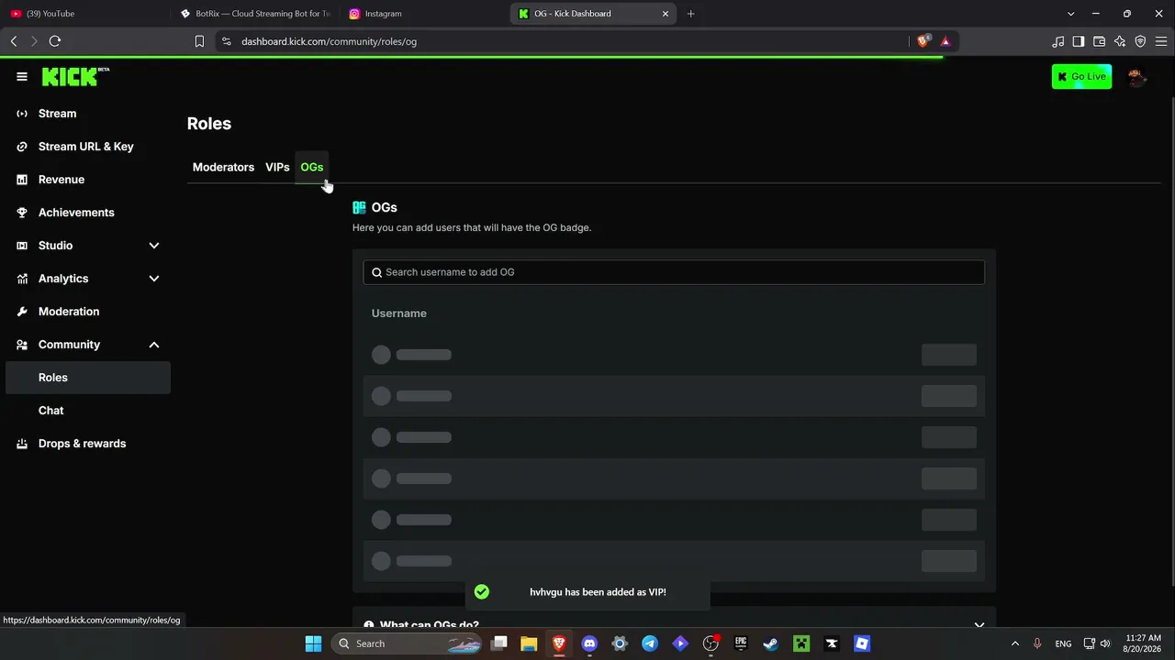Image resolution: width=1175 pixels, height=660 pixels.
Task: Click the Go Live button
Action: point(1081,77)
